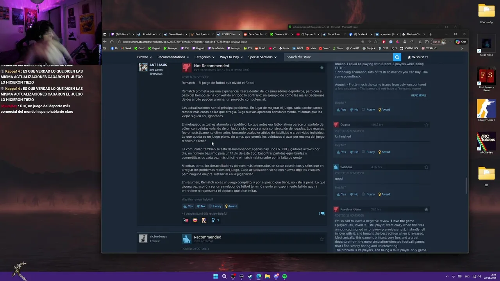Screen dimensions: 500x281
Task: Open the DotaTwitch bookmark
Action: click(x=216, y=48)
